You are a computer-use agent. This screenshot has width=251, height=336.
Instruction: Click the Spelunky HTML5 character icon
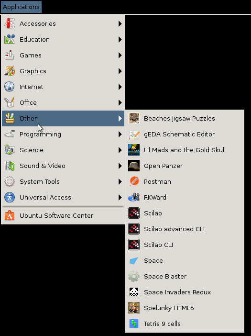134,308
